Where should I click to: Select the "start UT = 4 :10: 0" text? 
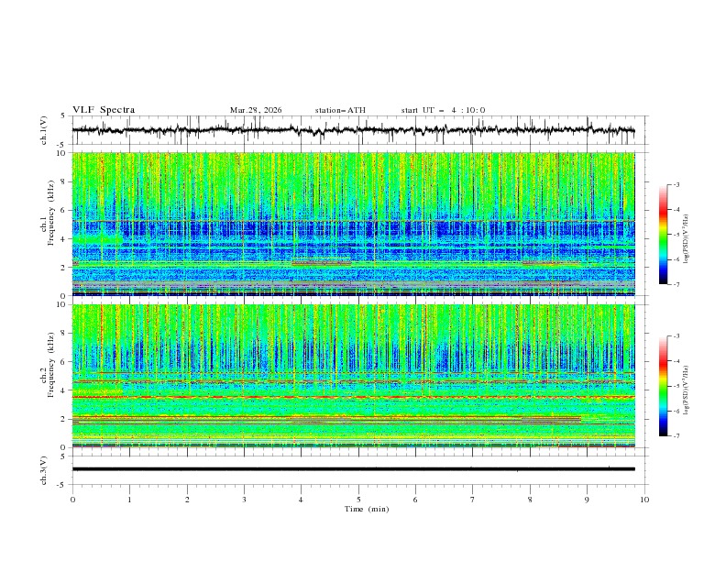coord(443,110)
